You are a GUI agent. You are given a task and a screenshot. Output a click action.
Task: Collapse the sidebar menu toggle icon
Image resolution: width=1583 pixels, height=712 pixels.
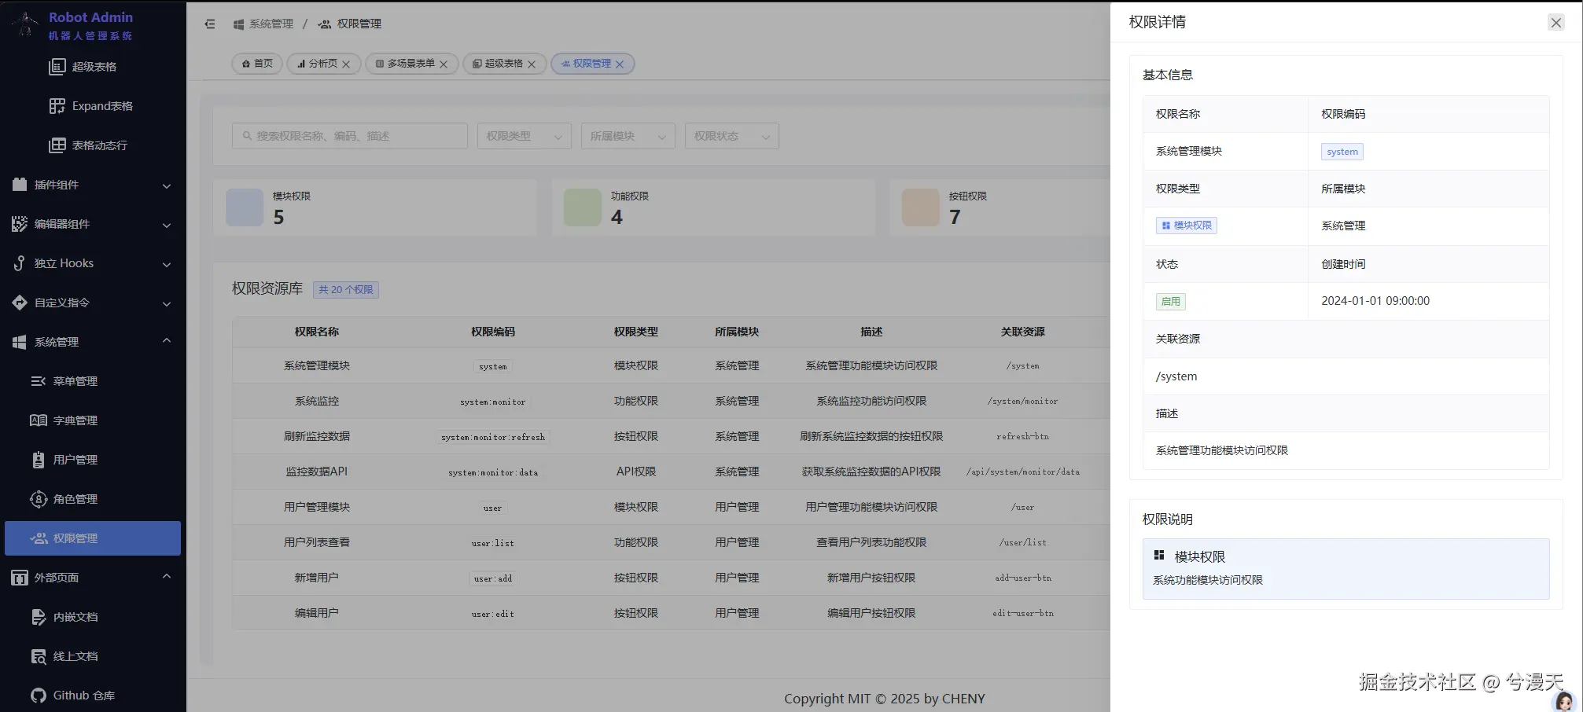[x=210, y=24]
